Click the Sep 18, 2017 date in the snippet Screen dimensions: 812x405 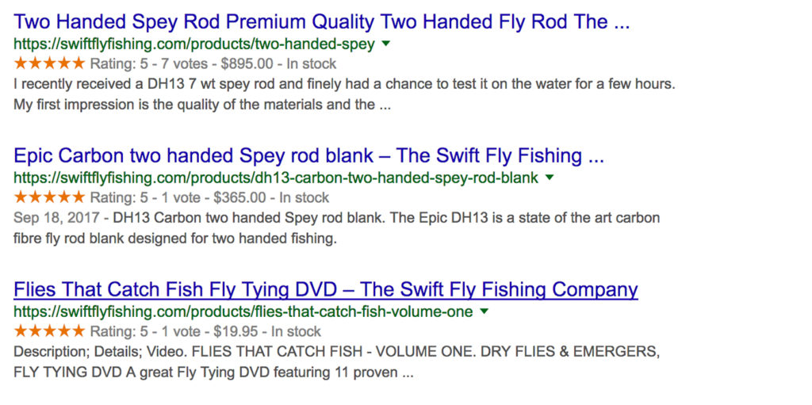coord(56,217)
